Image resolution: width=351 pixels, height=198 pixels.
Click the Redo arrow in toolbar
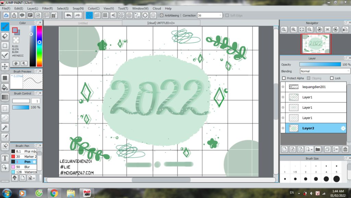(x=77, y=15)
